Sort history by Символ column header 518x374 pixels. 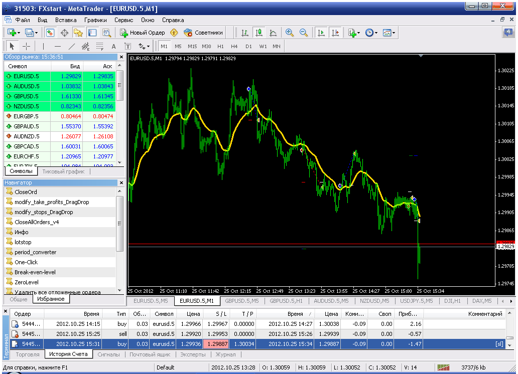[164, 314]
